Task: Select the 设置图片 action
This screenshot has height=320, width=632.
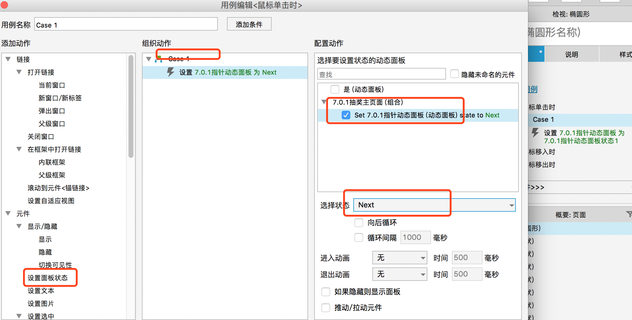Action: (41, 303)
